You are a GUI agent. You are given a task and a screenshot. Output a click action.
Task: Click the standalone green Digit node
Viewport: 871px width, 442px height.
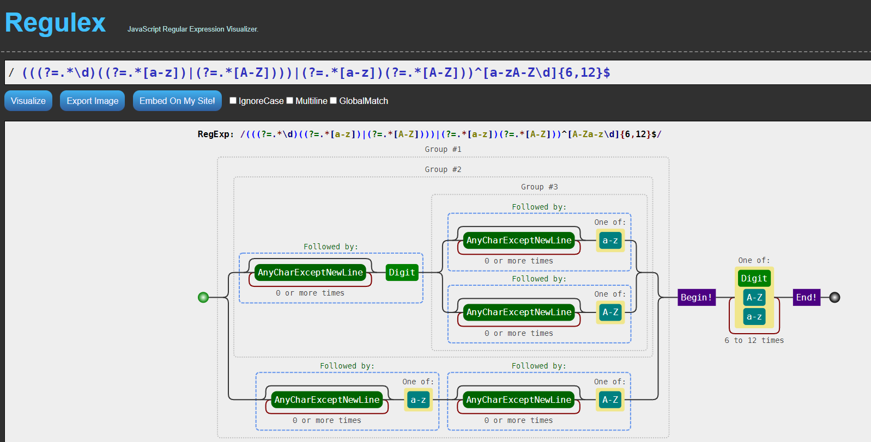coord(402,272)
